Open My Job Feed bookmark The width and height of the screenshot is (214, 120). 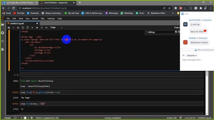click(72, 13)
